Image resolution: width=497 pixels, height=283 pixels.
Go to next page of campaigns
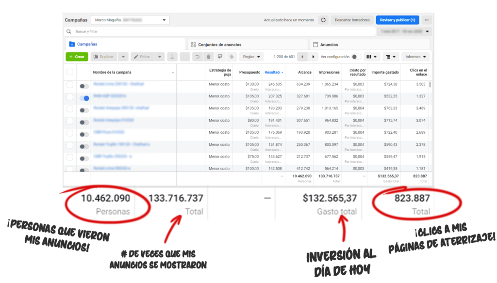point(314,57)
